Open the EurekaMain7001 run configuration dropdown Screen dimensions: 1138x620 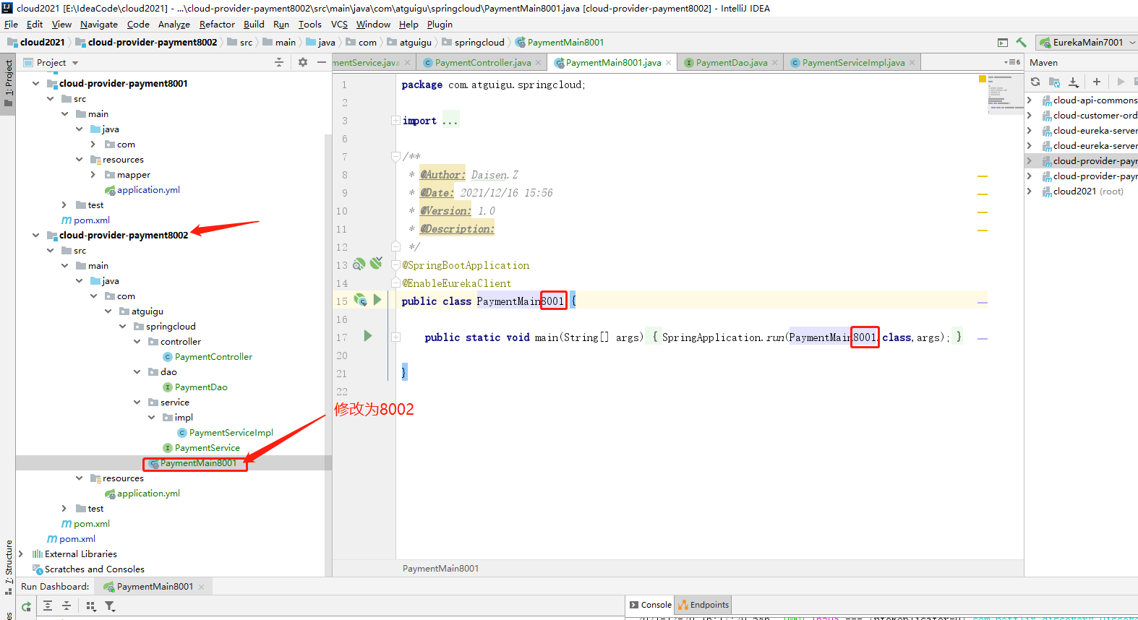click(x=1087, y=43)
